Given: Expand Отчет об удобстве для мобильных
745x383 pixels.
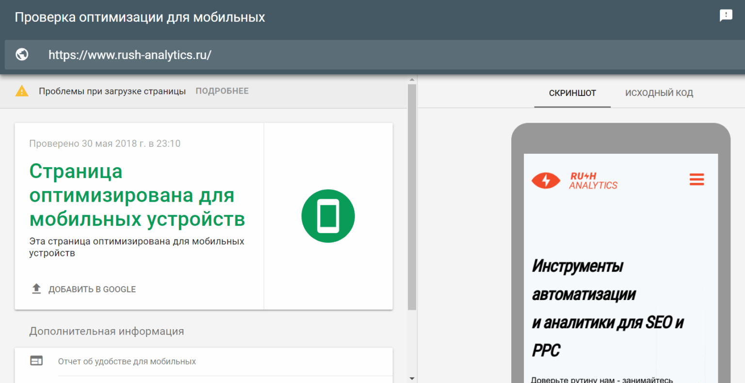Looking at the screenshot, I should pos(127,362).
